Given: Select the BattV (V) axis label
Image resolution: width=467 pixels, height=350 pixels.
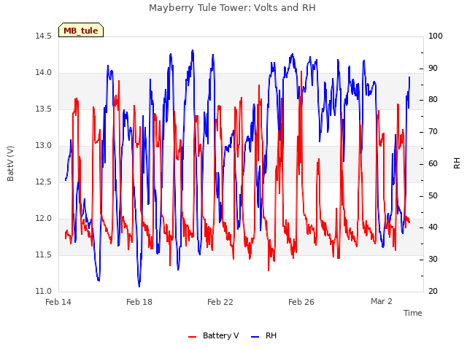Looking at the screenshot, I should click(x=10, y=163).
